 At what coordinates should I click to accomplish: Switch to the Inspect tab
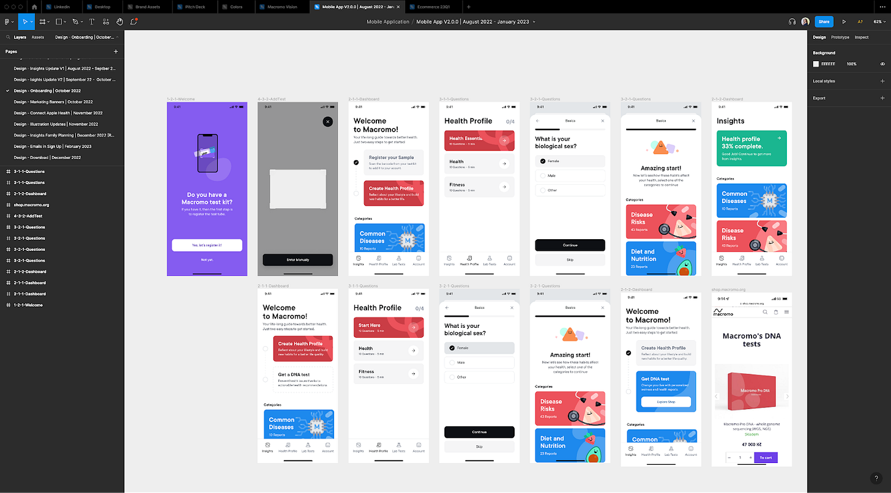click(862, 37)
